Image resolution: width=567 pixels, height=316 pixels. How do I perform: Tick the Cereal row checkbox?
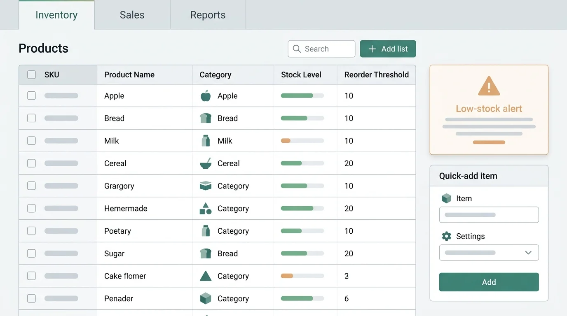(x=31, y=163)
